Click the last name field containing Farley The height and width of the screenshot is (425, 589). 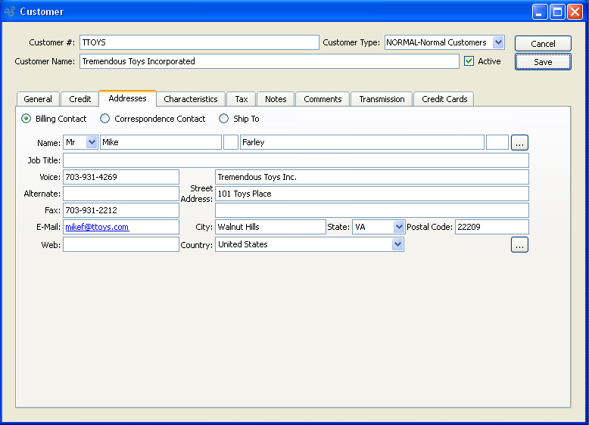coord(362,142)
